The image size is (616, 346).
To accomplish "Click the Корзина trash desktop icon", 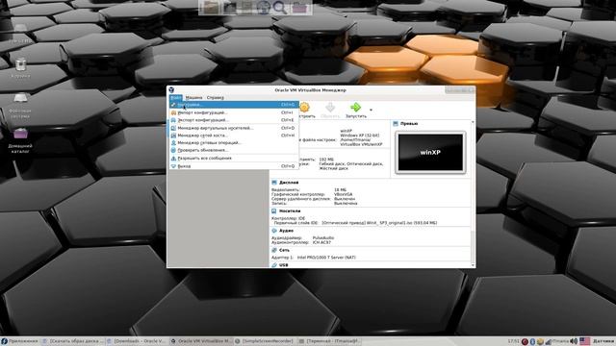I will [x=20, y=64].
